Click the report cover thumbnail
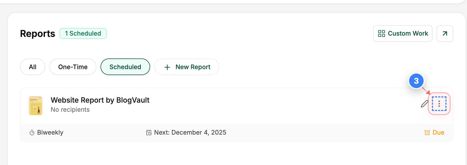 coord(36,105)
